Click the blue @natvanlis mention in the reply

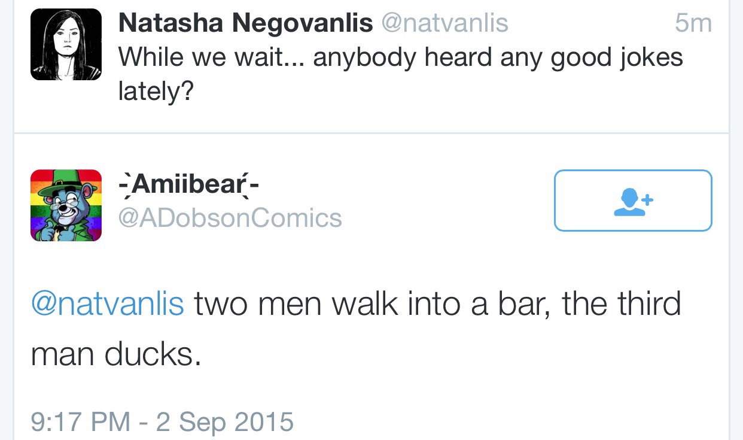[108, 304]
